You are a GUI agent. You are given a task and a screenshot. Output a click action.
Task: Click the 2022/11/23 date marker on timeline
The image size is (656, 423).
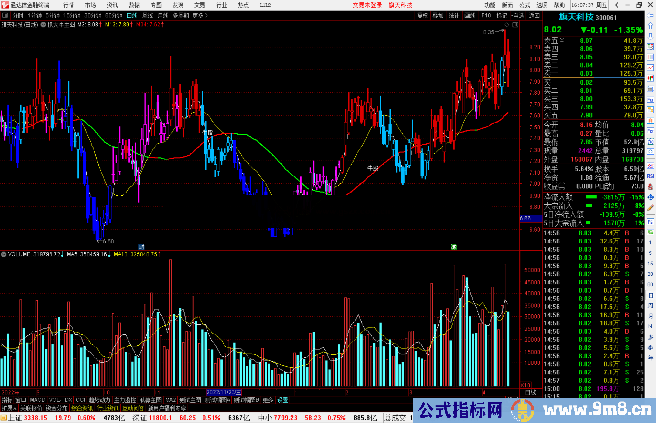coord(224,392)
